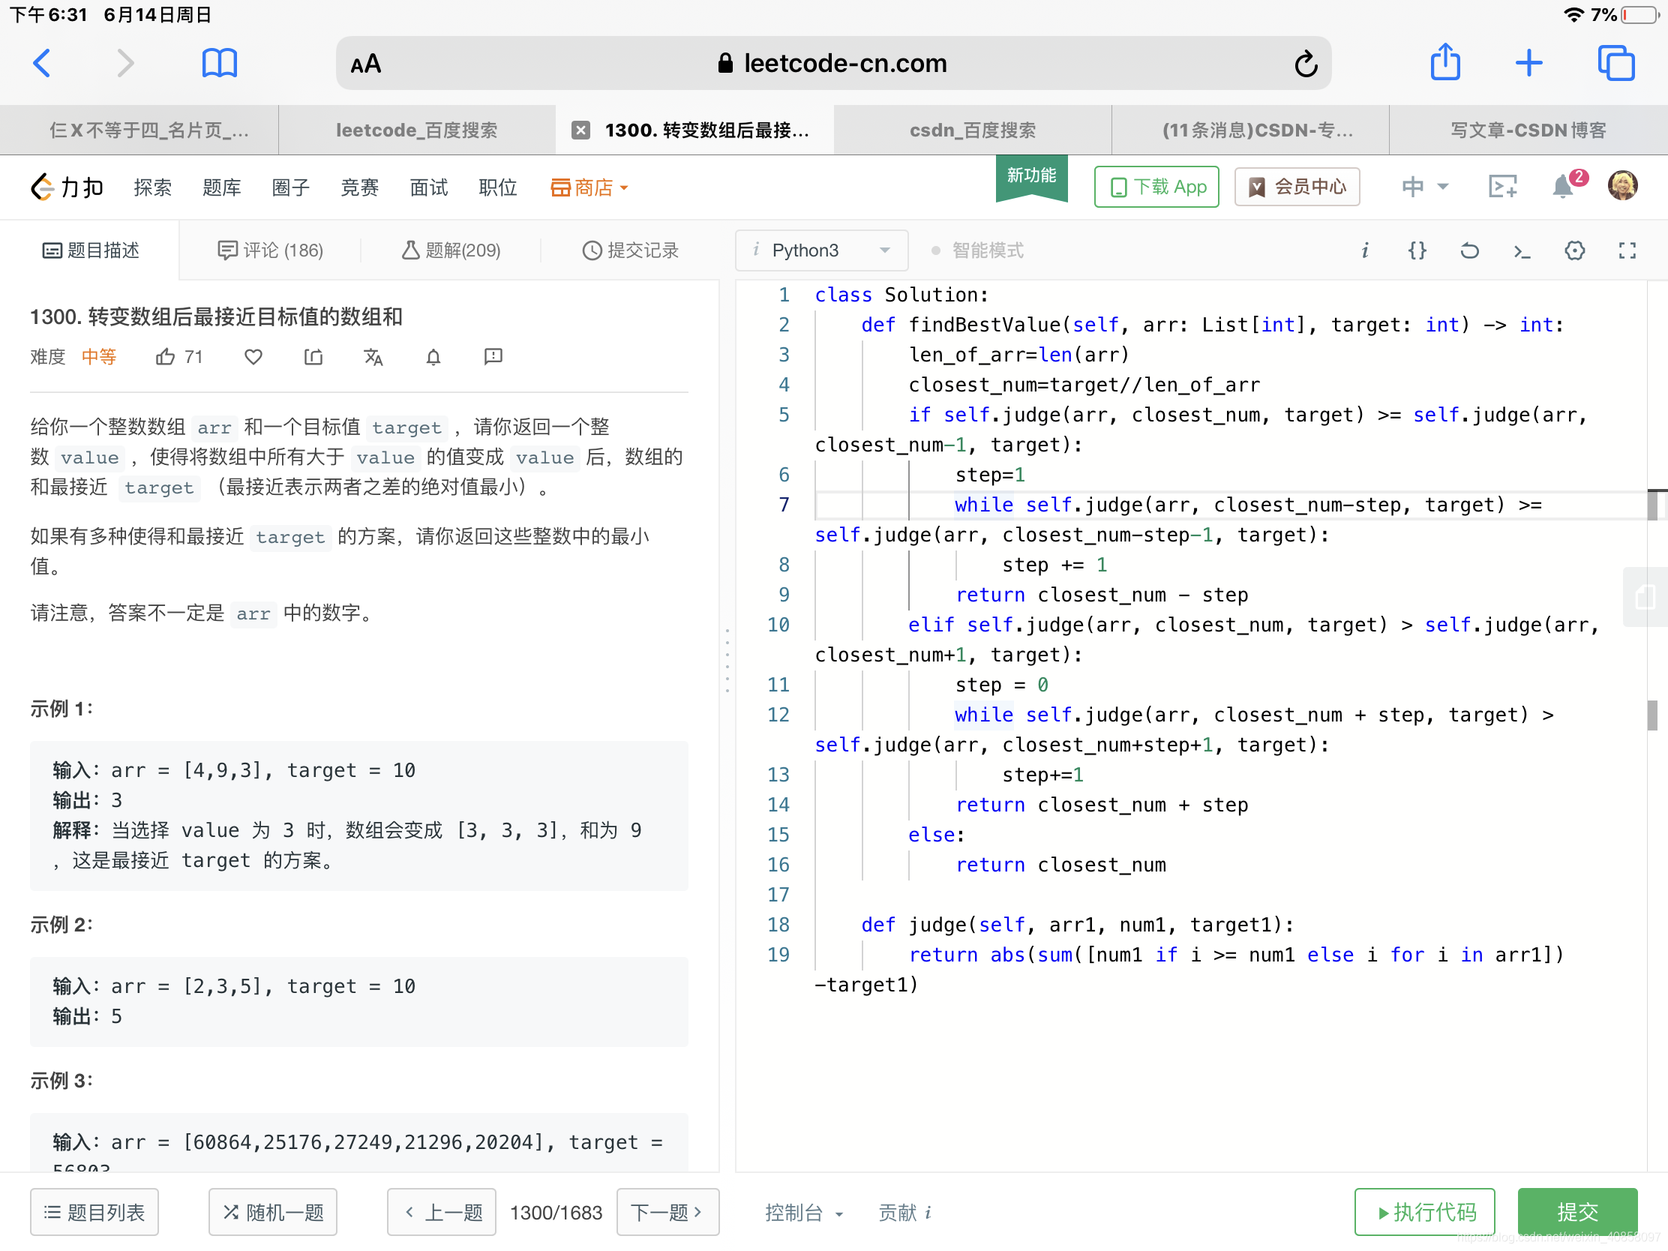Run code with 执行代码 button
The image size is (1668, 1251).
(x=1424, y=1212)
